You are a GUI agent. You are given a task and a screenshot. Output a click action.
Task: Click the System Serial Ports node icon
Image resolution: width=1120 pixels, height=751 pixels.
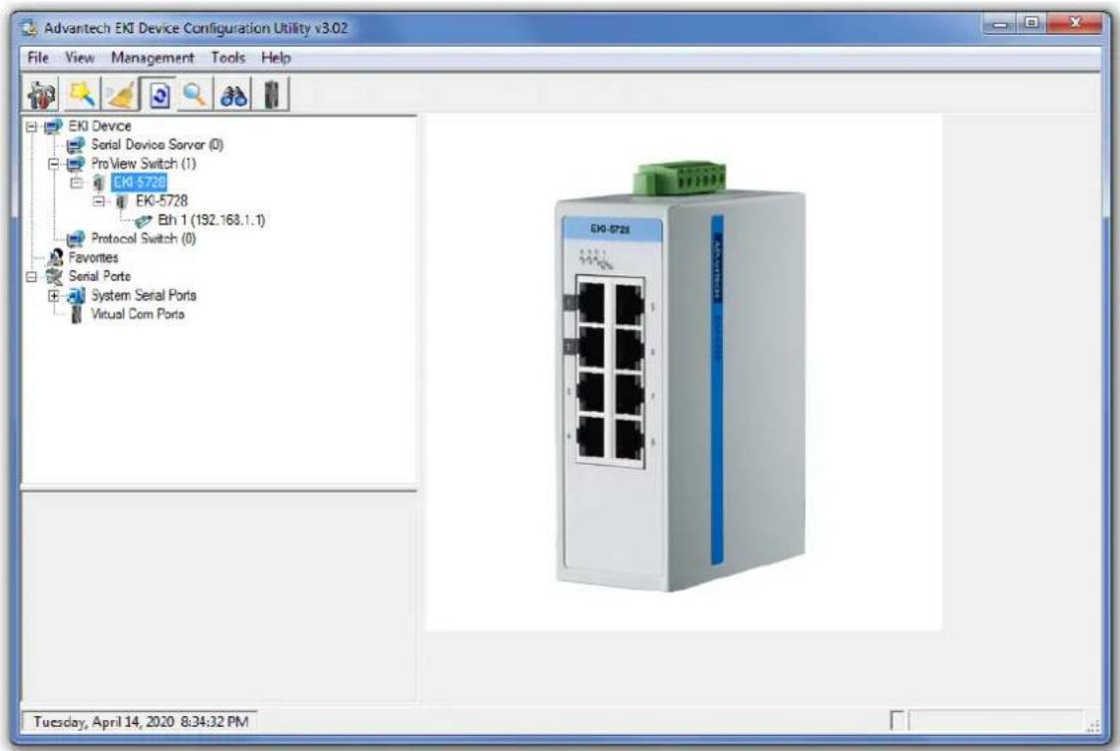[76, 295]
